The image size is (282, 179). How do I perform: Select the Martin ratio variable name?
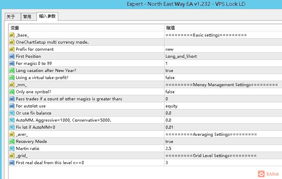[27, 149]
